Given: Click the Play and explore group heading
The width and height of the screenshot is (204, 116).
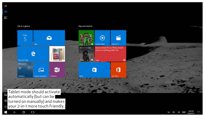Looking at the screenshot, I should click(85, 26).
